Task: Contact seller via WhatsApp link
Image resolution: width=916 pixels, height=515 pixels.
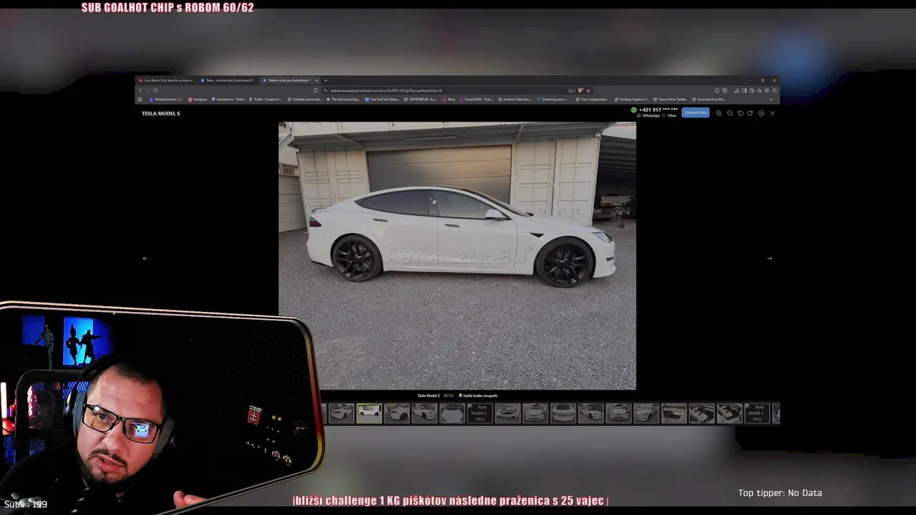Action: point(648,115)
